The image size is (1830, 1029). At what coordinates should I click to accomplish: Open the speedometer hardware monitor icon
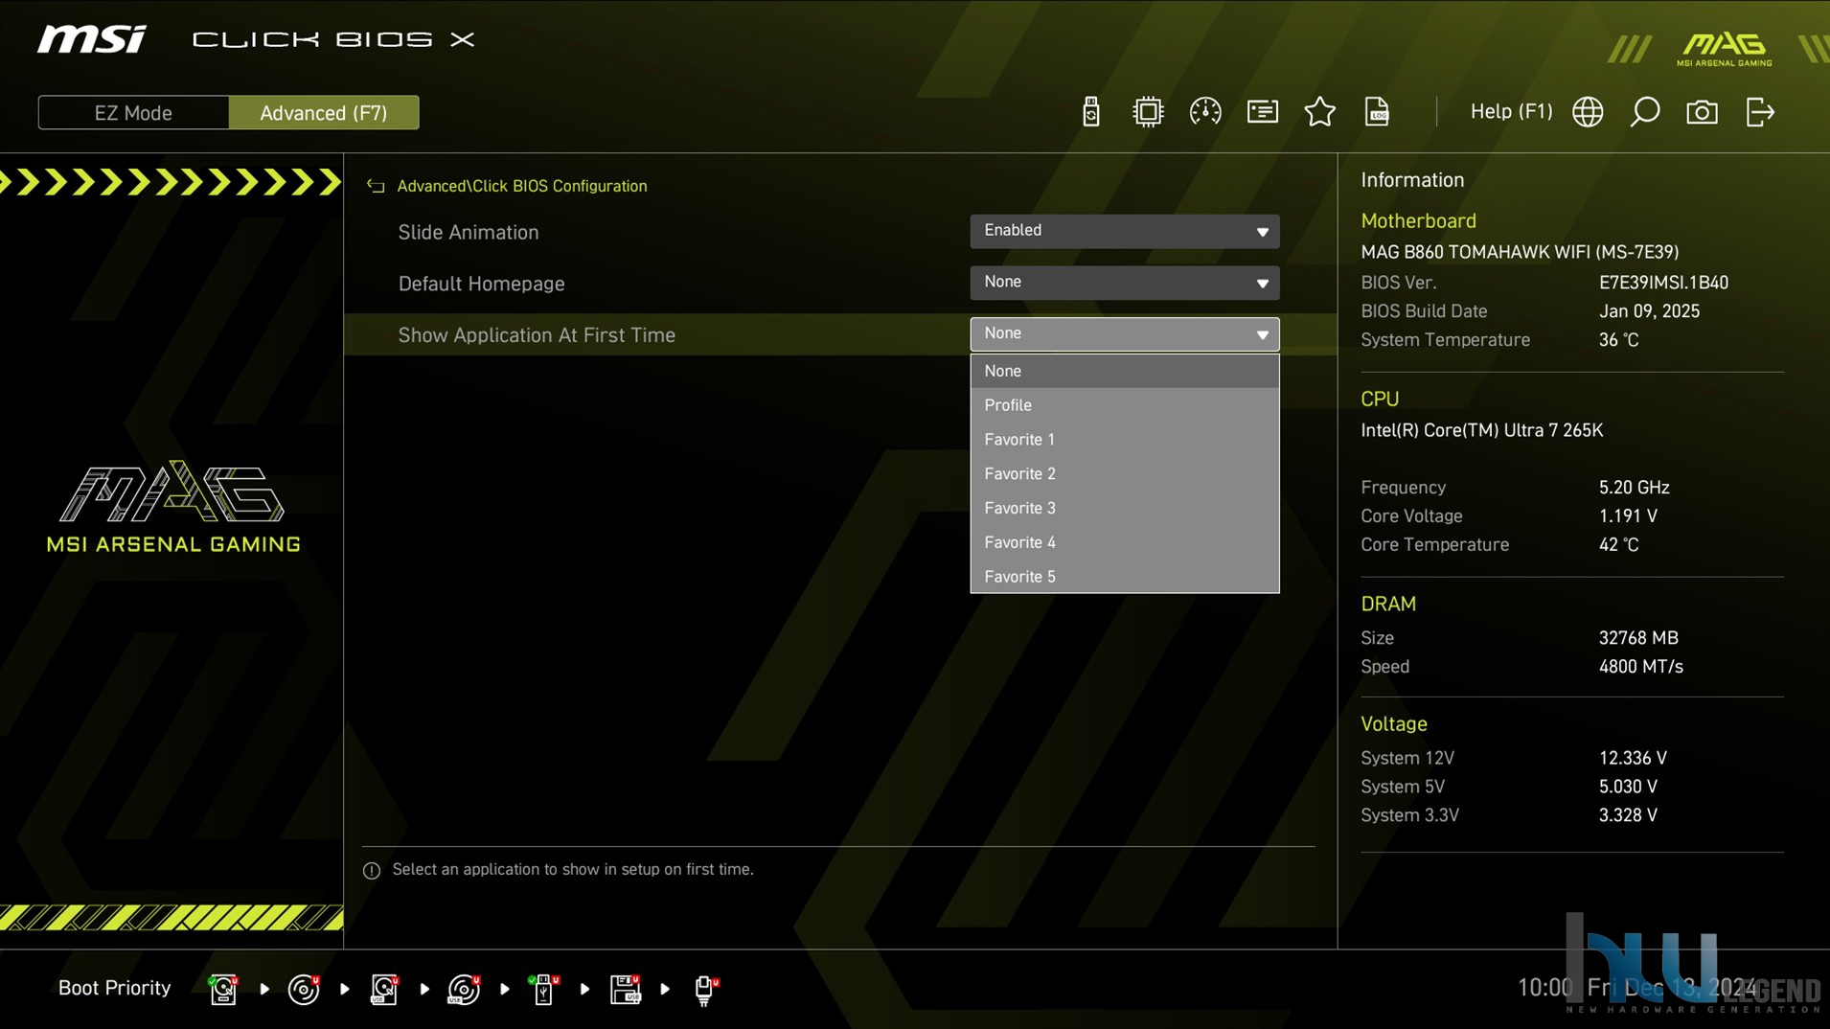click(1204, 112)
